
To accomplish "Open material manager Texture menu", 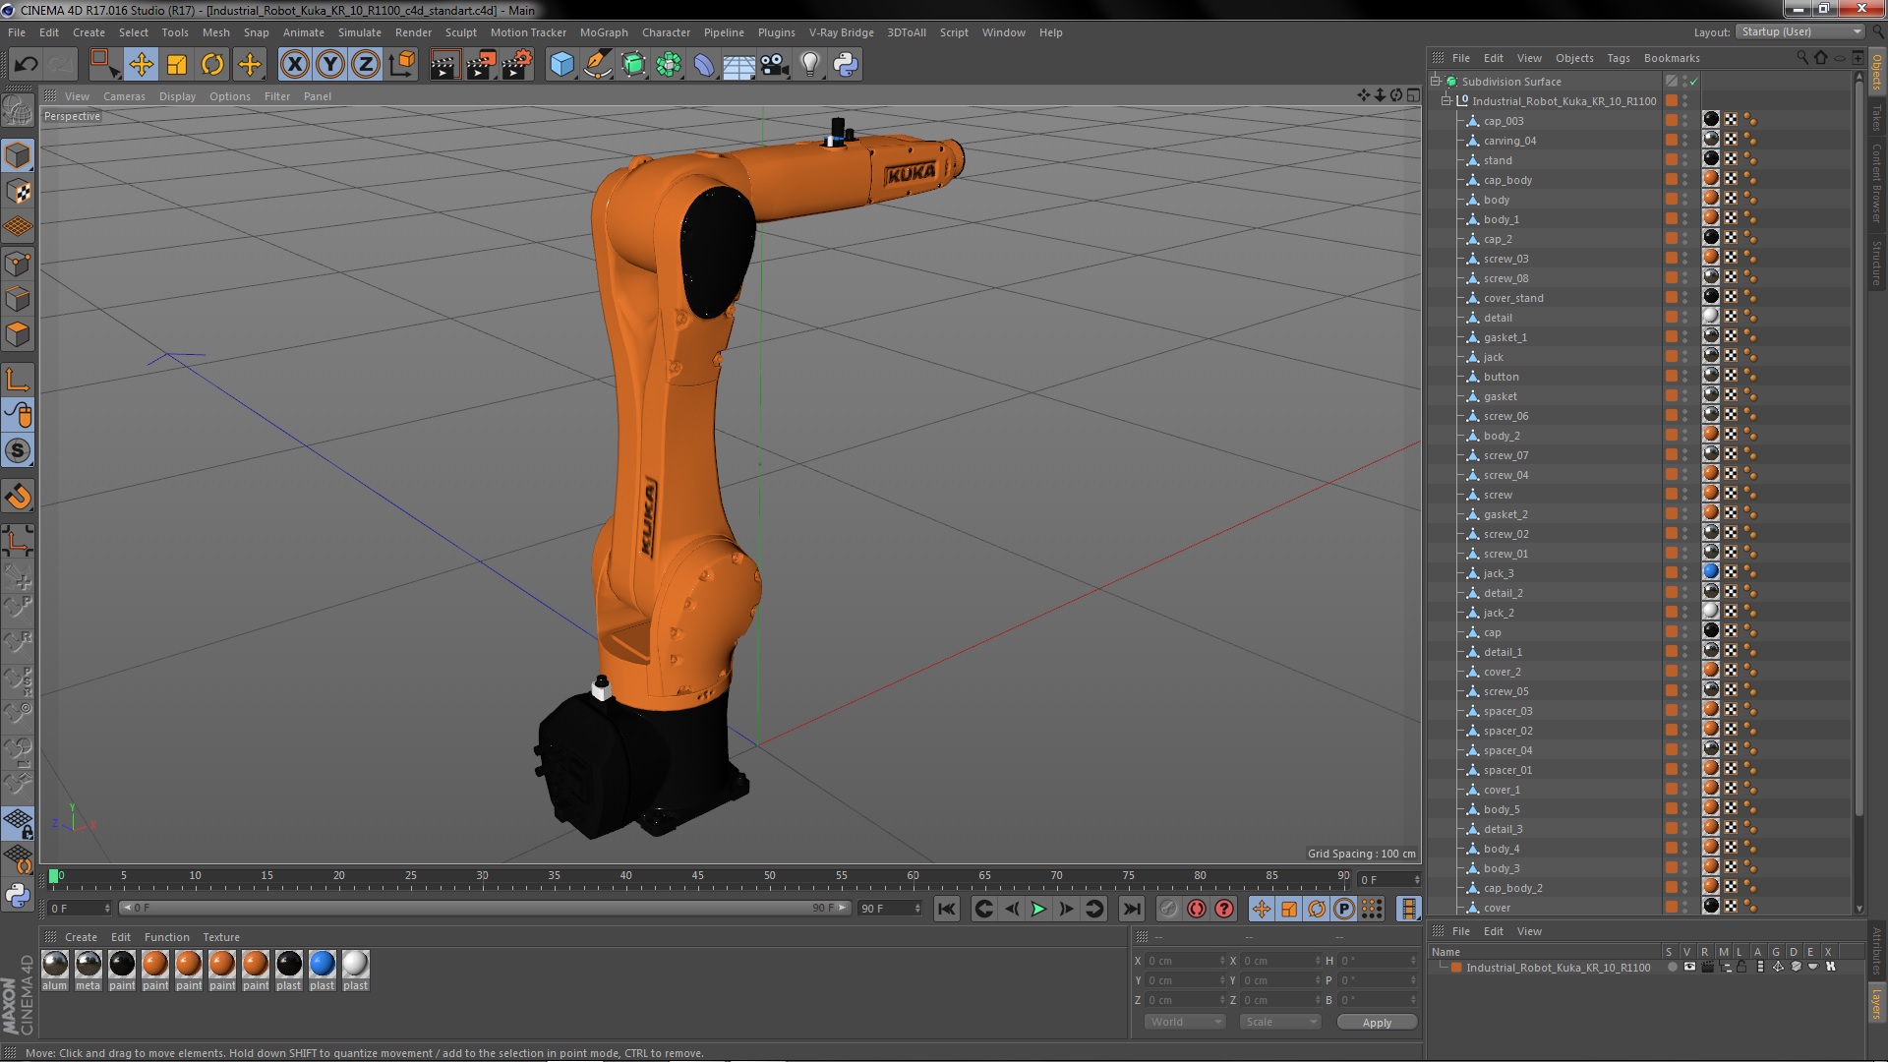I will [x=220, y=937].
